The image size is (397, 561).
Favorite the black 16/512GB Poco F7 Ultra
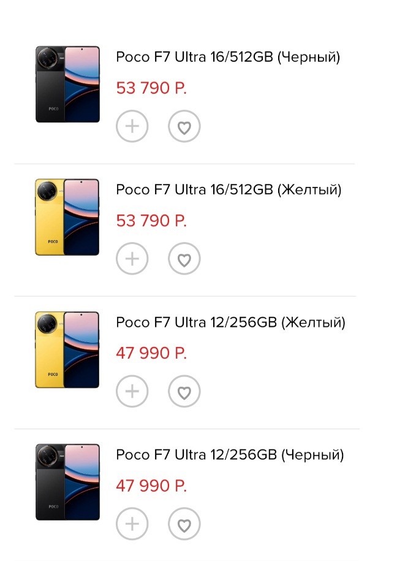click(x=184, y=127)
